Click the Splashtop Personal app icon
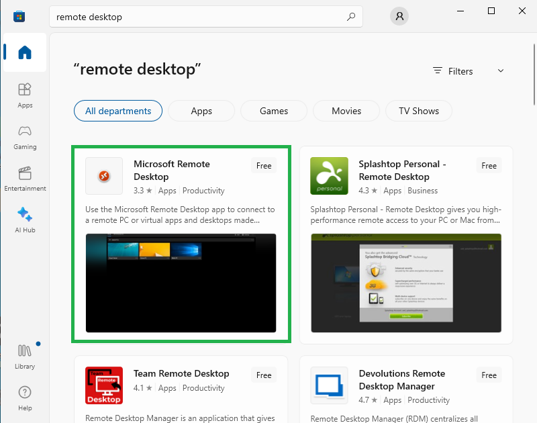The width and height of the screenshot is (537, 423). 329,176
